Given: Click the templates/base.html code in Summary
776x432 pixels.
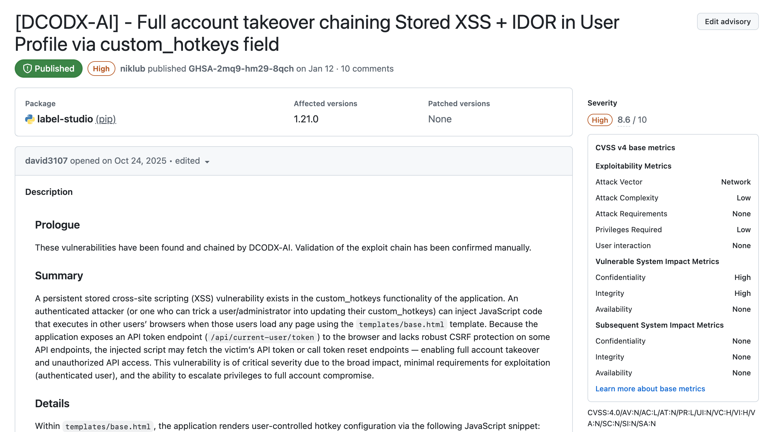Looking at the screenshot, I should pos(401,324).
